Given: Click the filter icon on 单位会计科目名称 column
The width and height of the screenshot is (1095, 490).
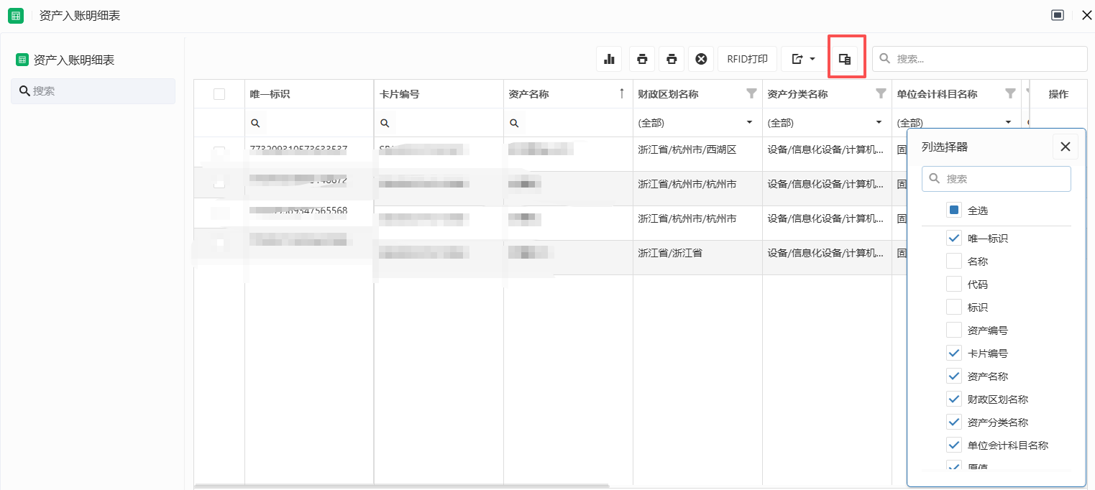Looking at the screenshot, I should click(x=1010, y=93).
